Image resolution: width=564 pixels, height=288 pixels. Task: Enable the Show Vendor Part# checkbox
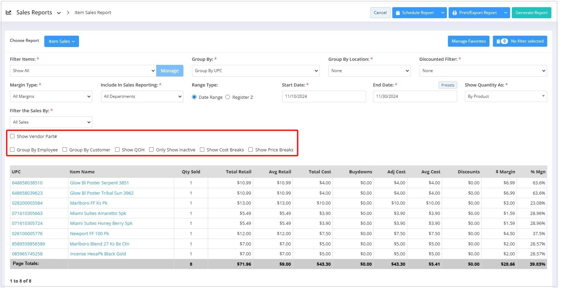(x=12, y=136)
